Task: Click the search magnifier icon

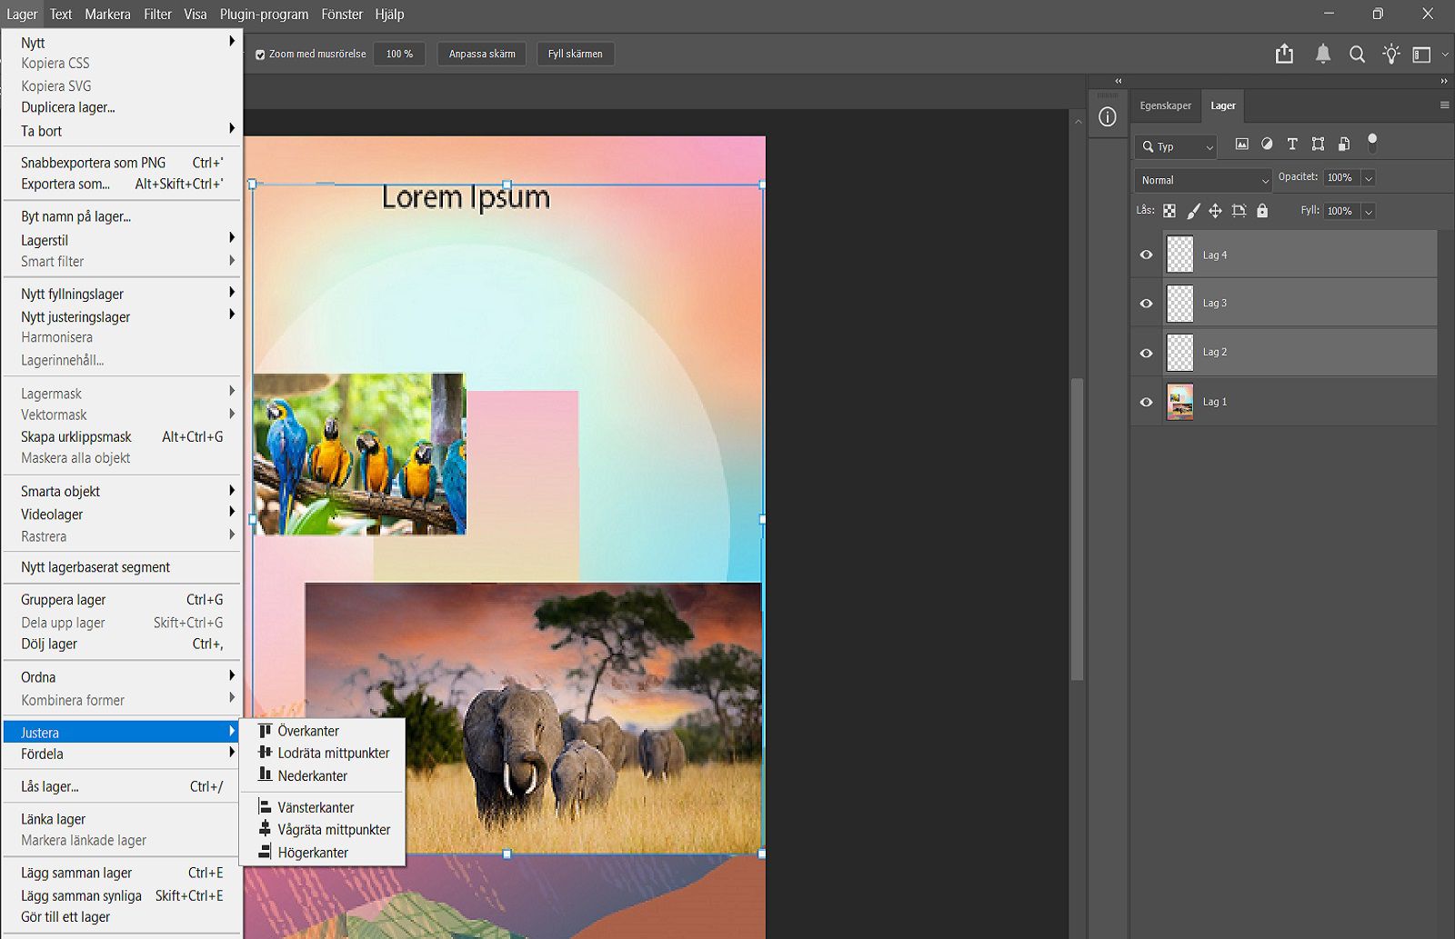Action: (x=1357, y=55)
